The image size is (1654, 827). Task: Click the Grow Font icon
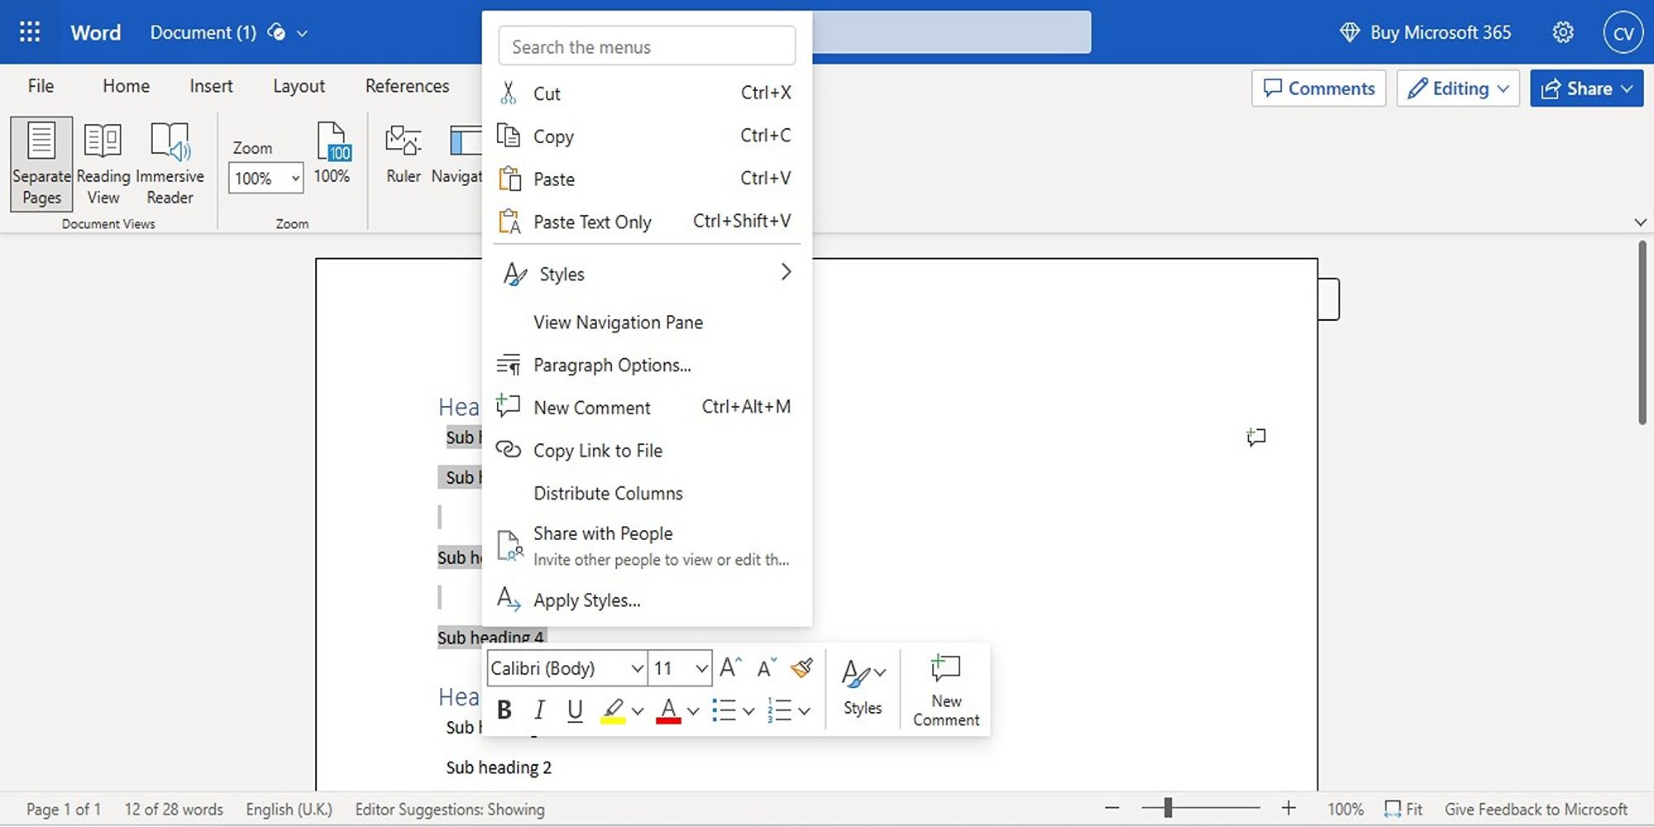click(x=730, y=667)
